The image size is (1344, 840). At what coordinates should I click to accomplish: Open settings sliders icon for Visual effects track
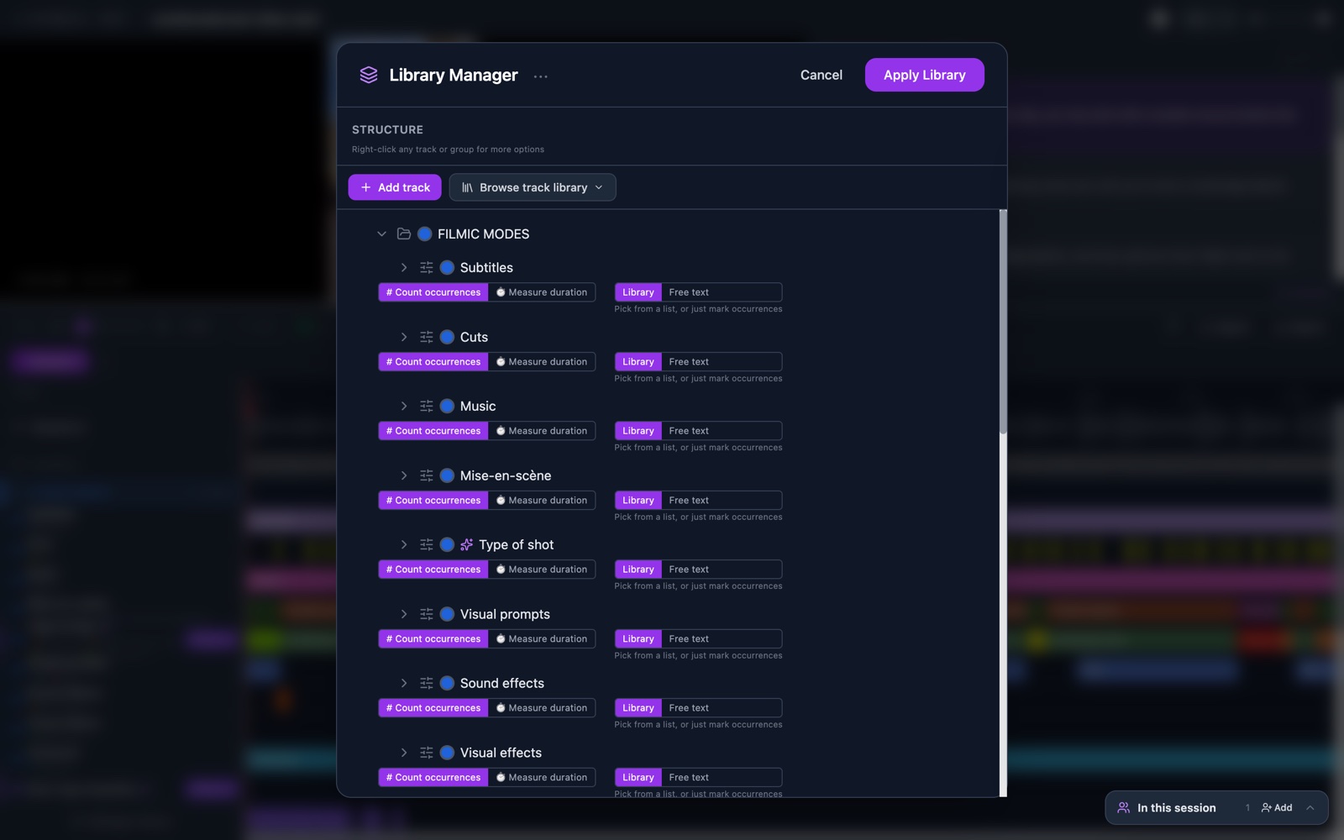(x=427, y=753)
